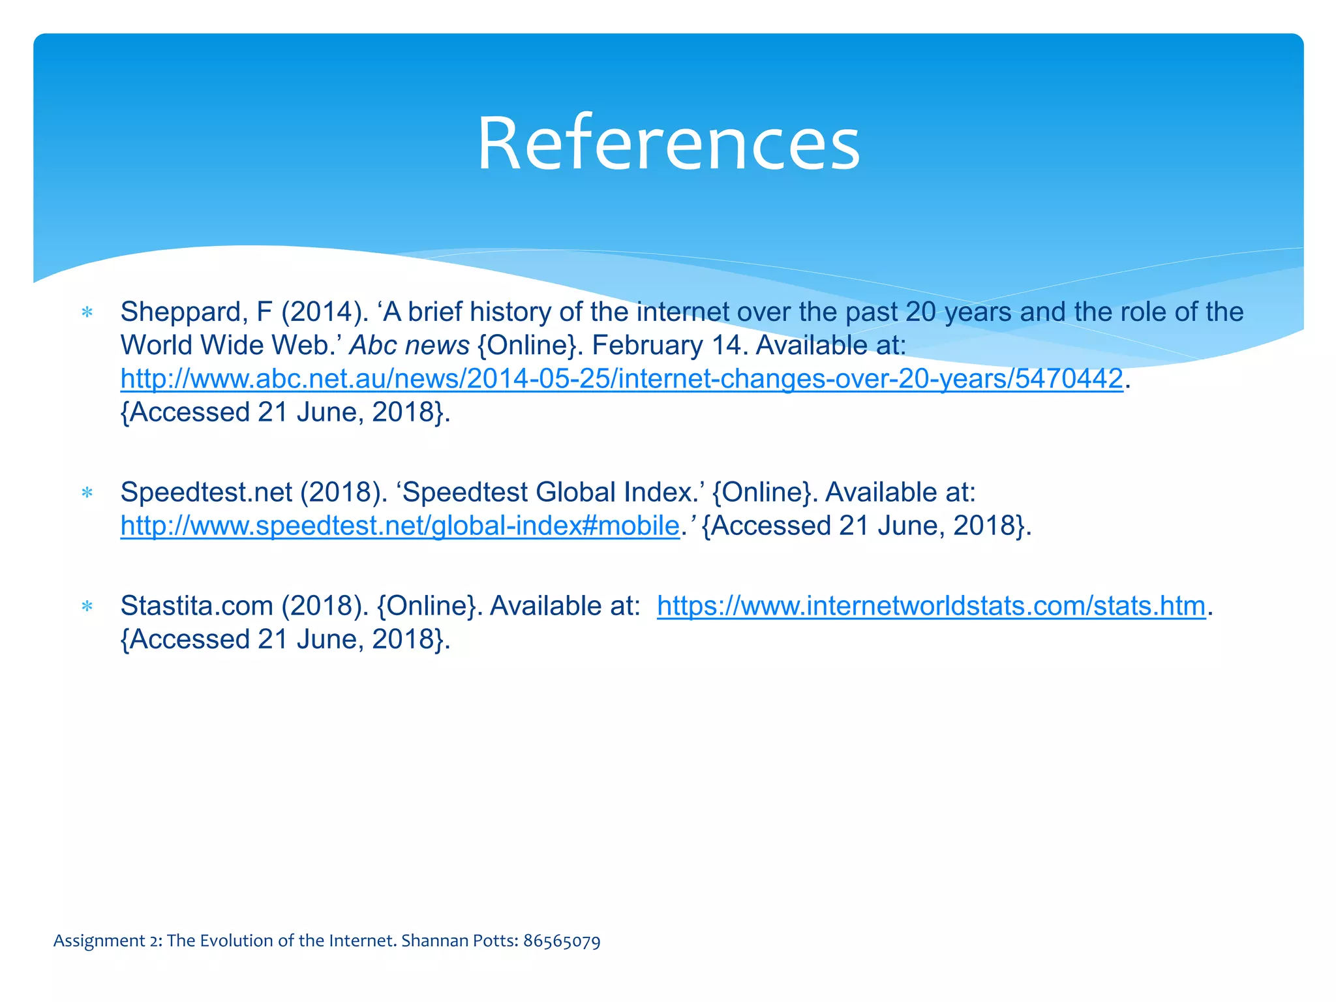Click the 'Abc news' italic text
This screenshot has width=1336, height=1002.
tap(410, 345)
